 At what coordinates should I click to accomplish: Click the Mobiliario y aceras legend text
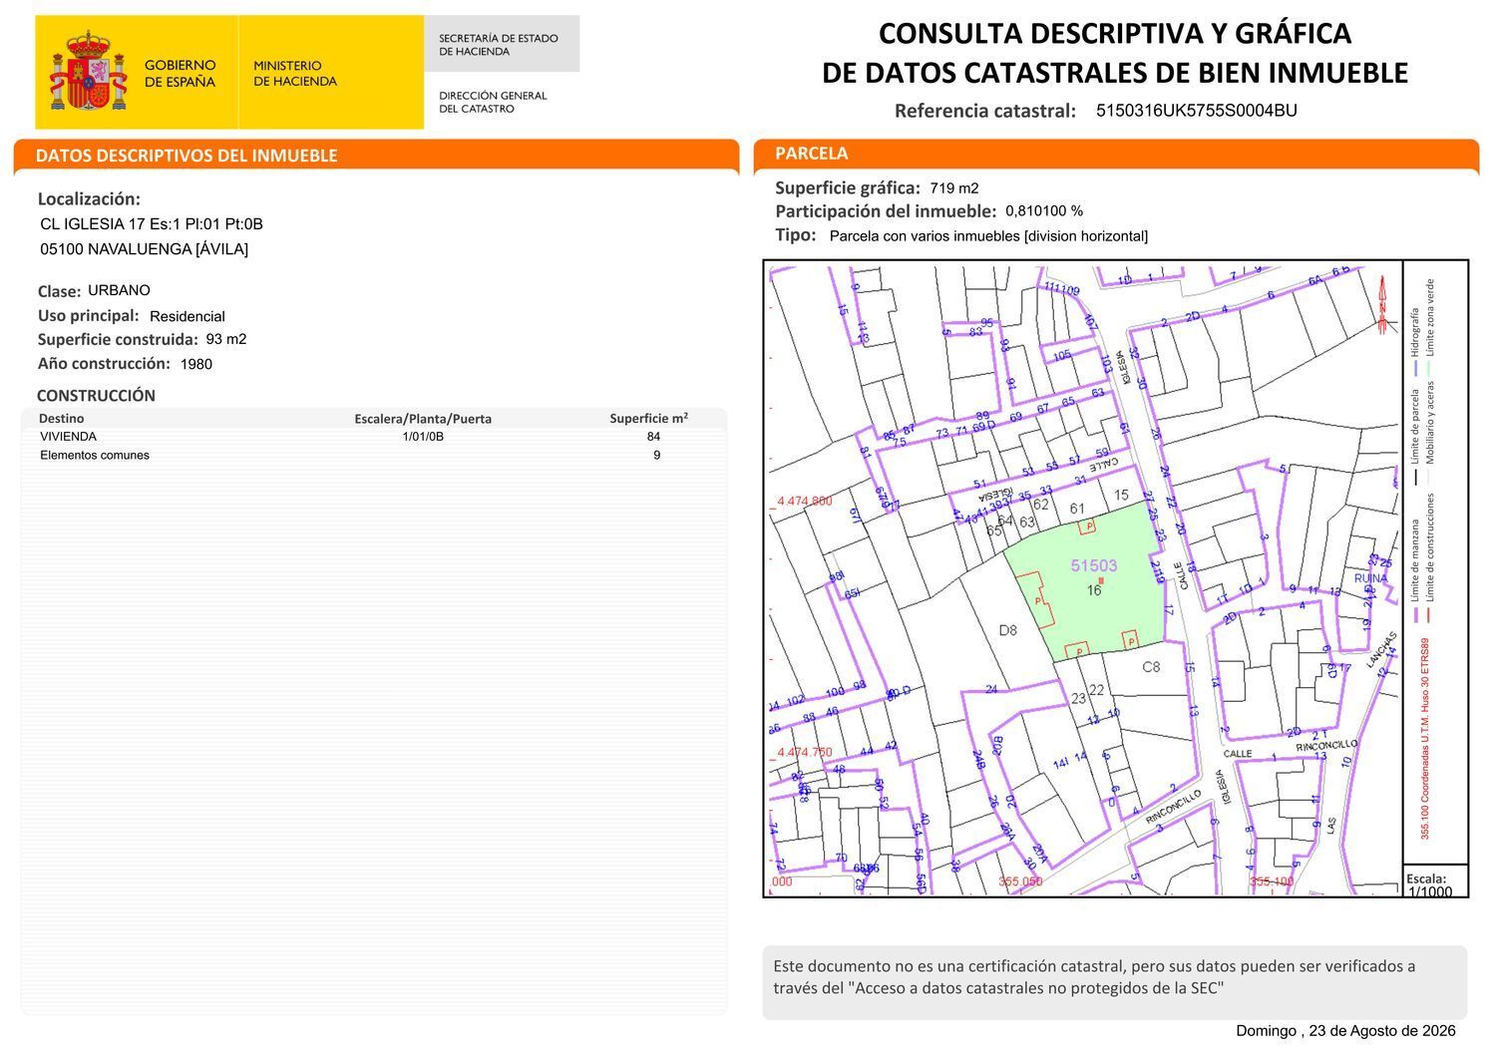(1430, 422)
